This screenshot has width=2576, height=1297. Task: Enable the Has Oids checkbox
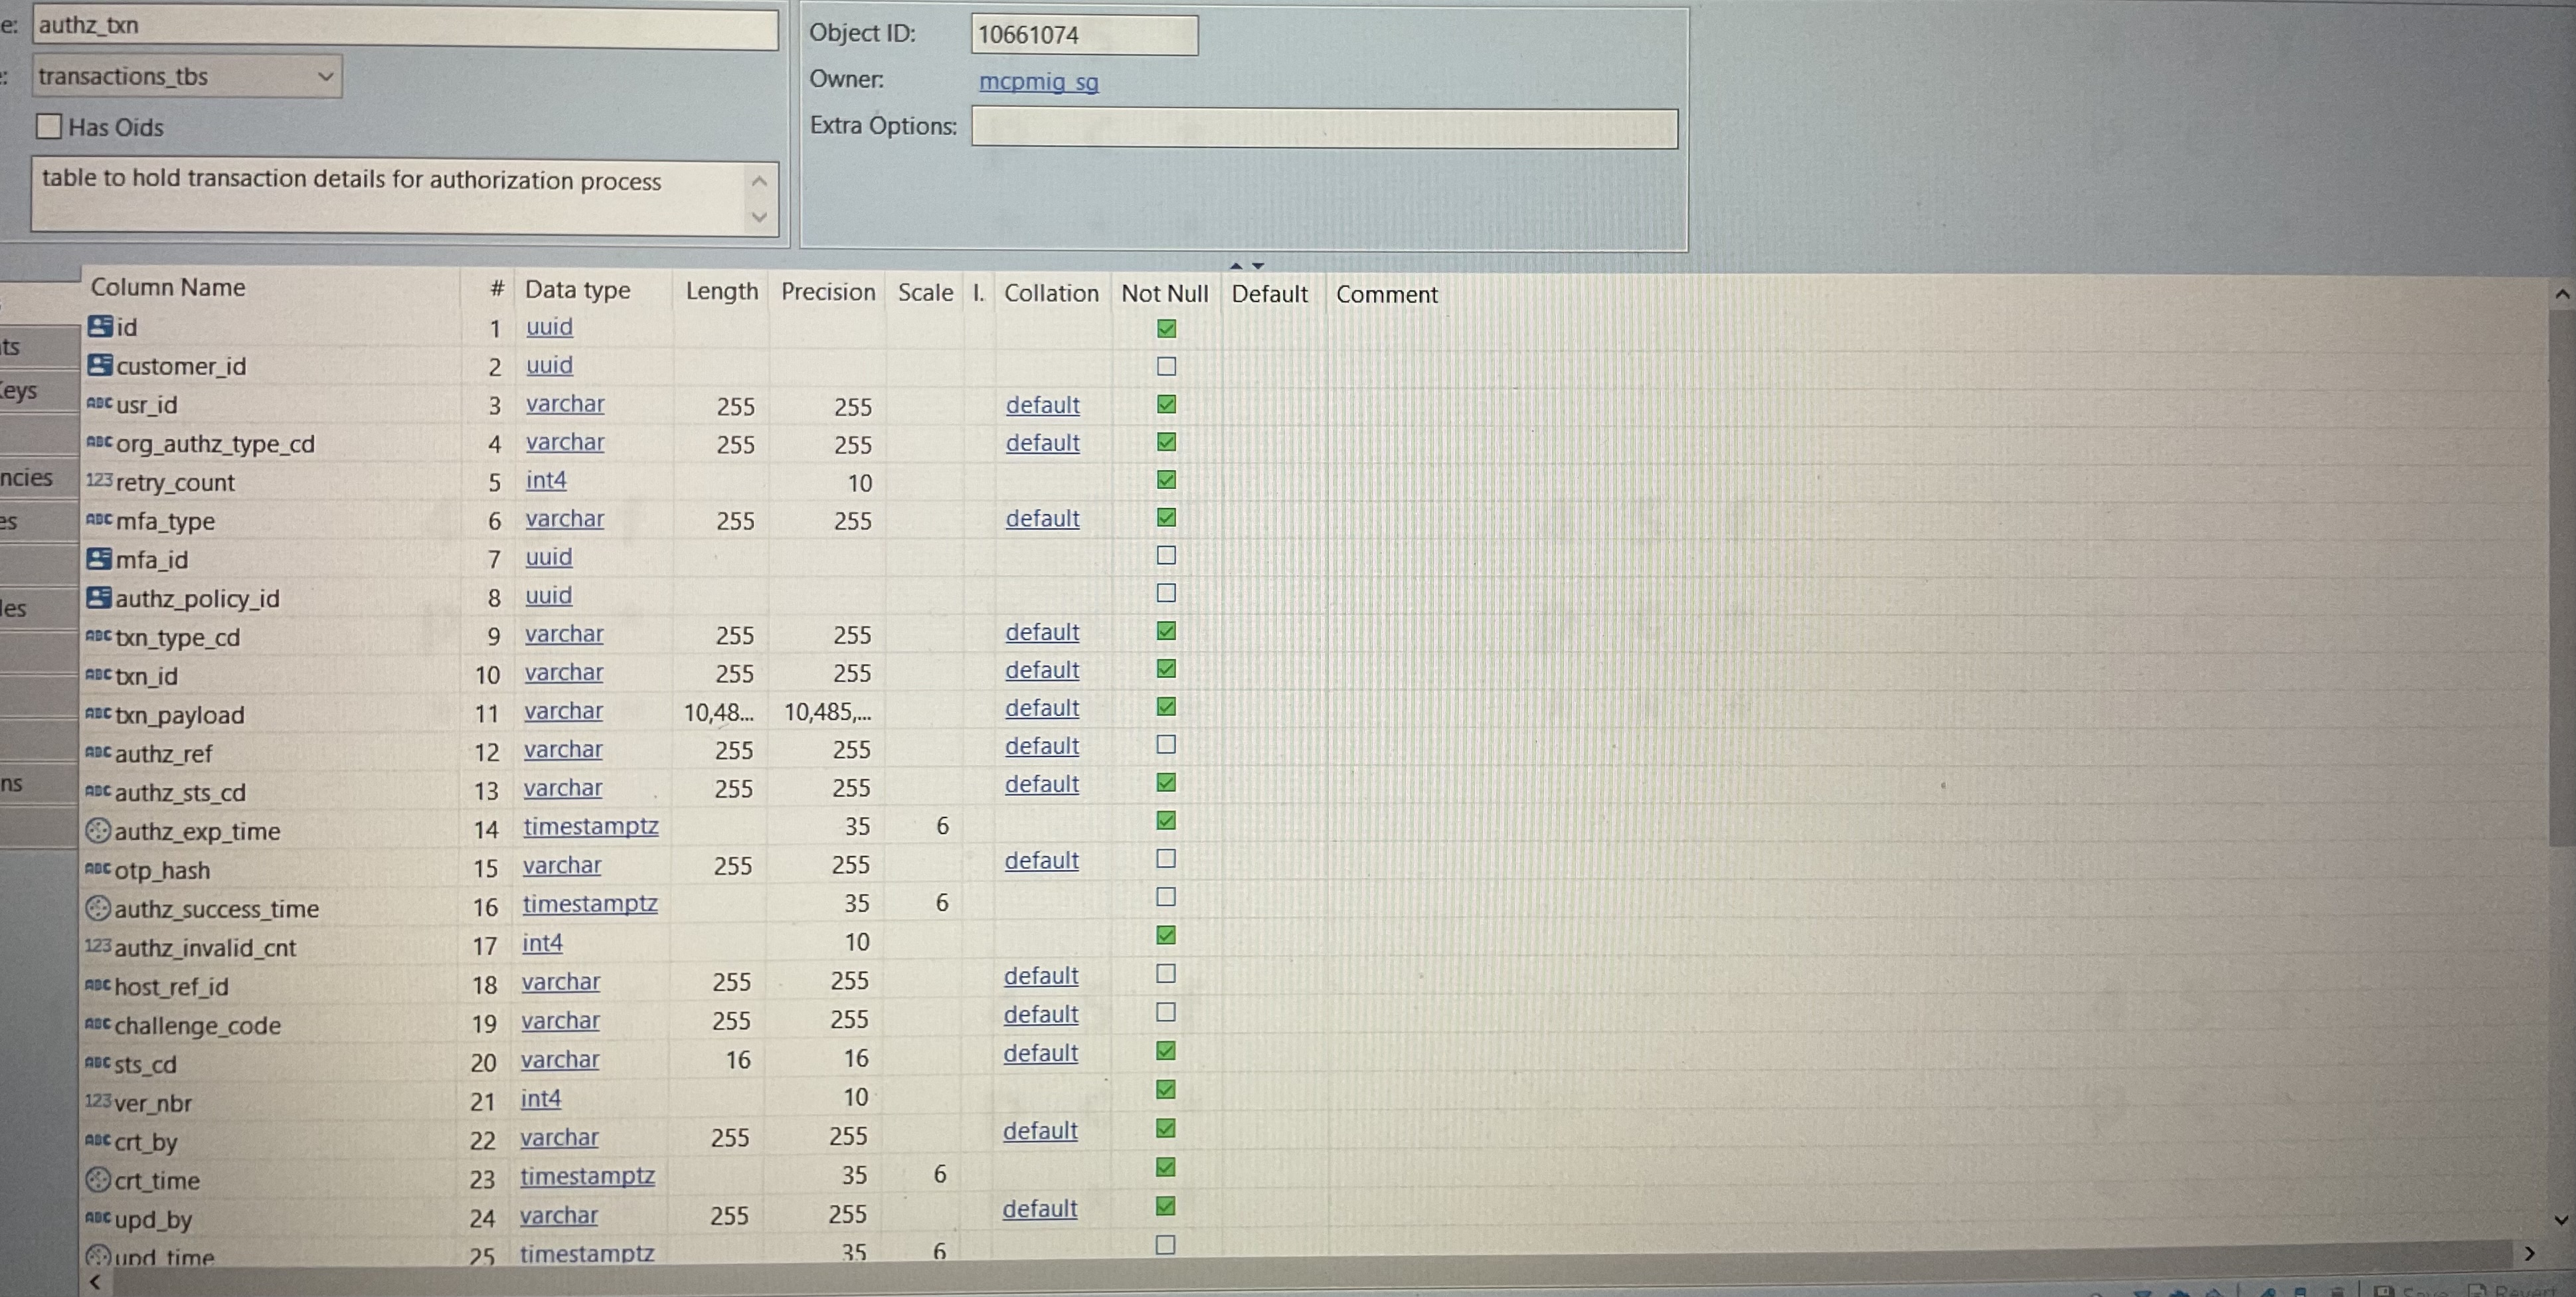coord(49,126)
